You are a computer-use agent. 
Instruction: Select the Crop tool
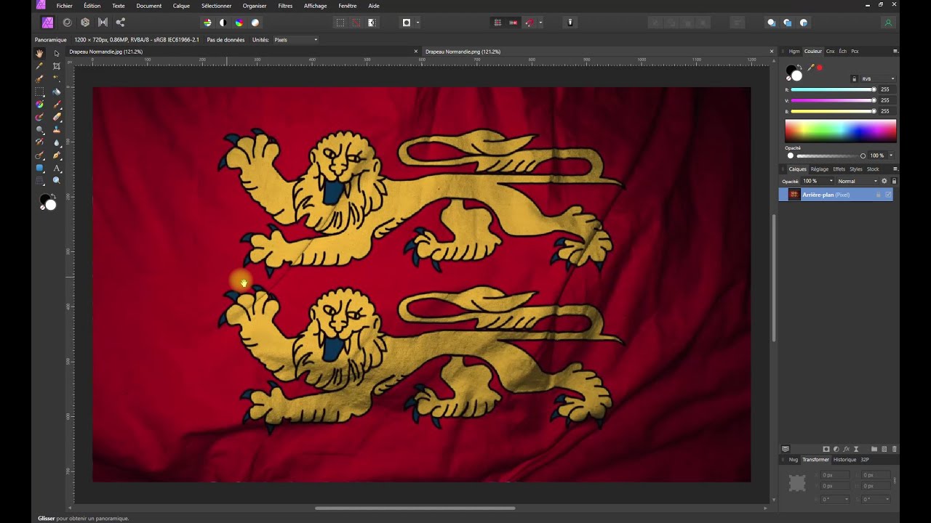[x=57, y=66]
